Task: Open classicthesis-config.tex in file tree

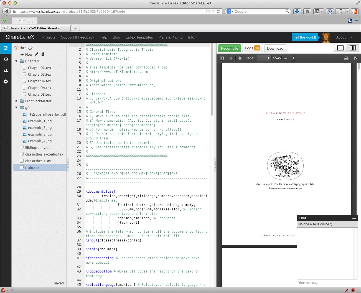Action: (x=44, y=154)
